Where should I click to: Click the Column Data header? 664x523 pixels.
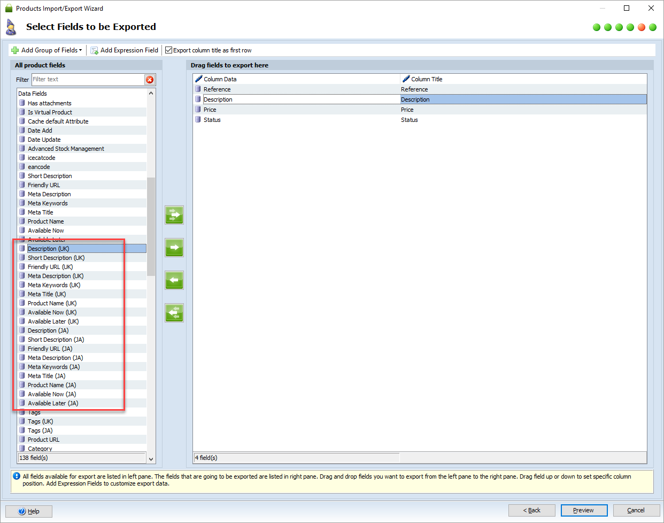click(297, 79)
